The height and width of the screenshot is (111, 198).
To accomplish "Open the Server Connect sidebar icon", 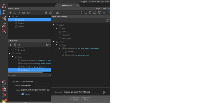I will 4,12.
